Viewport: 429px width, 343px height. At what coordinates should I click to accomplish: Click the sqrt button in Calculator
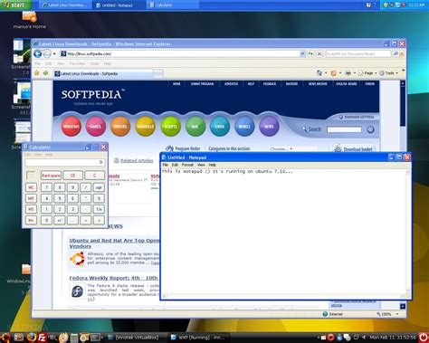pyautogui.click(x=99, y=187)
